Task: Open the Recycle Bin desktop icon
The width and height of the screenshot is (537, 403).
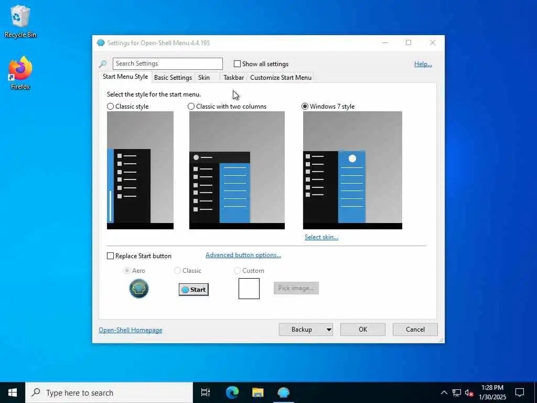Action: [20, 21]
